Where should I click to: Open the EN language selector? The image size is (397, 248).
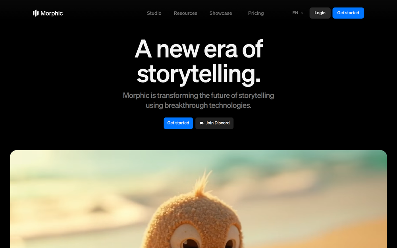298,13
